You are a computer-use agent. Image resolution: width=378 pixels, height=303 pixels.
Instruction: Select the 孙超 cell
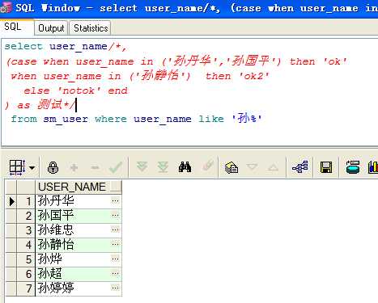pos(73,274)
